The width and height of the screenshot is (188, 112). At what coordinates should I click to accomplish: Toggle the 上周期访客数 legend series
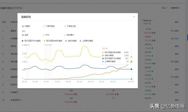coord(86,41)
